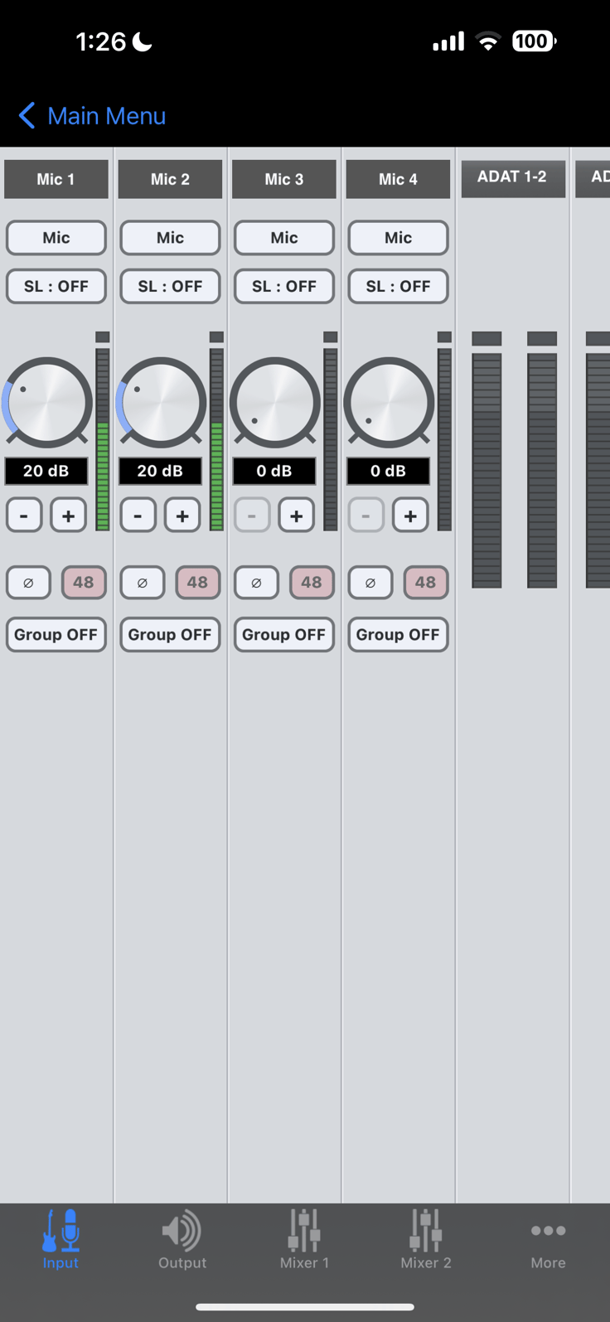Viewport: 610px width, 1322px height.
Task: Toggle Soft Limit SL : OFF on Mic 2
Action: tap(170, 287)
